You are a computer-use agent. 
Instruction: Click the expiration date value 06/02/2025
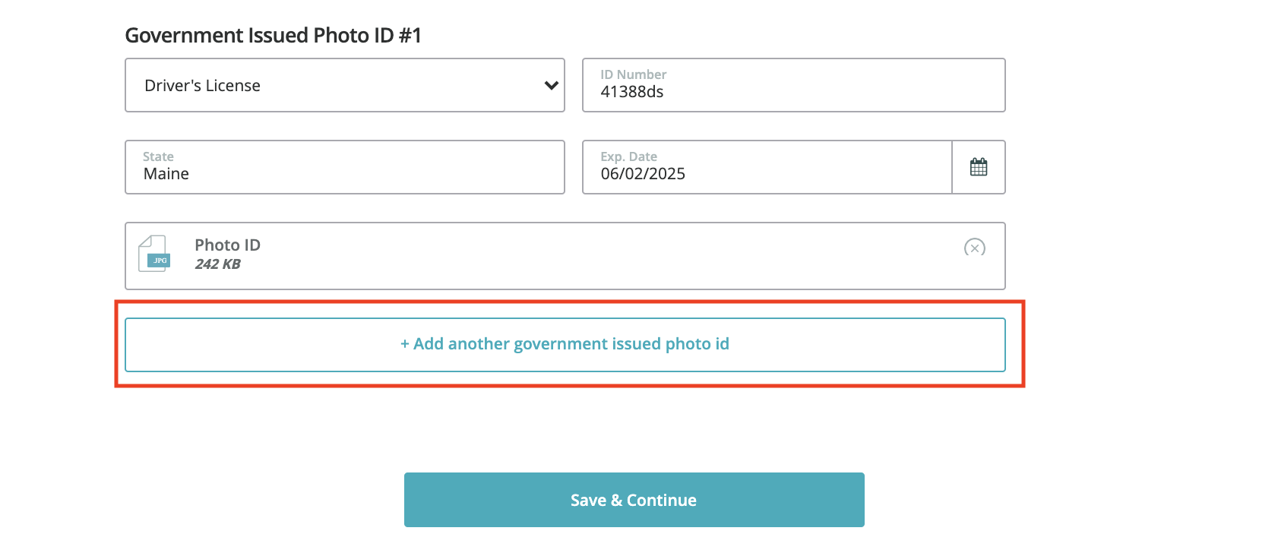(643, 174)
